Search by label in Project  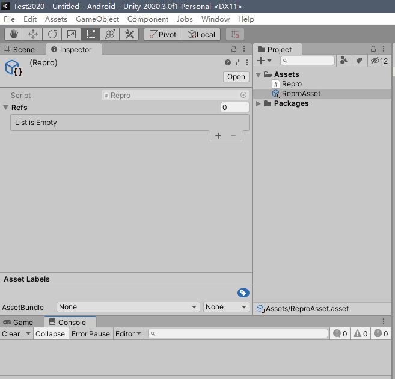pyautogui.click(x=359, y=61)
